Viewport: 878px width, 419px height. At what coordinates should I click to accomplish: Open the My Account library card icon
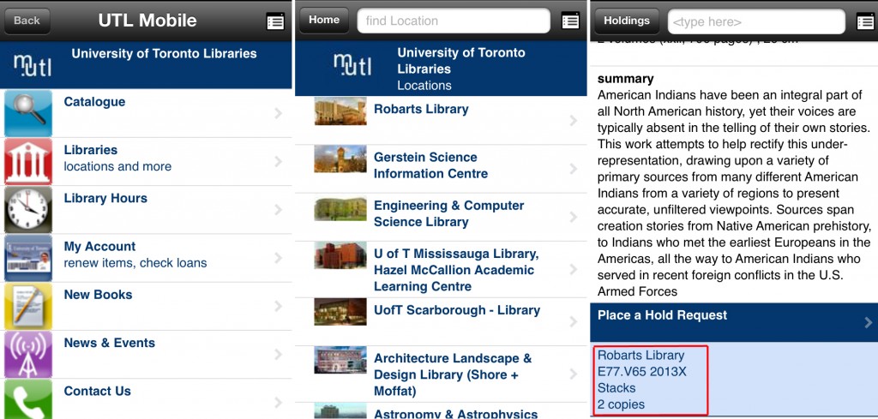[28, 258]
